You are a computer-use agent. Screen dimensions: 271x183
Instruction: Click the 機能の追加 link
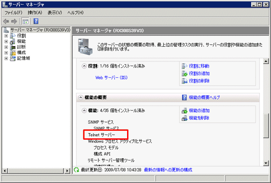coord(199,111)
